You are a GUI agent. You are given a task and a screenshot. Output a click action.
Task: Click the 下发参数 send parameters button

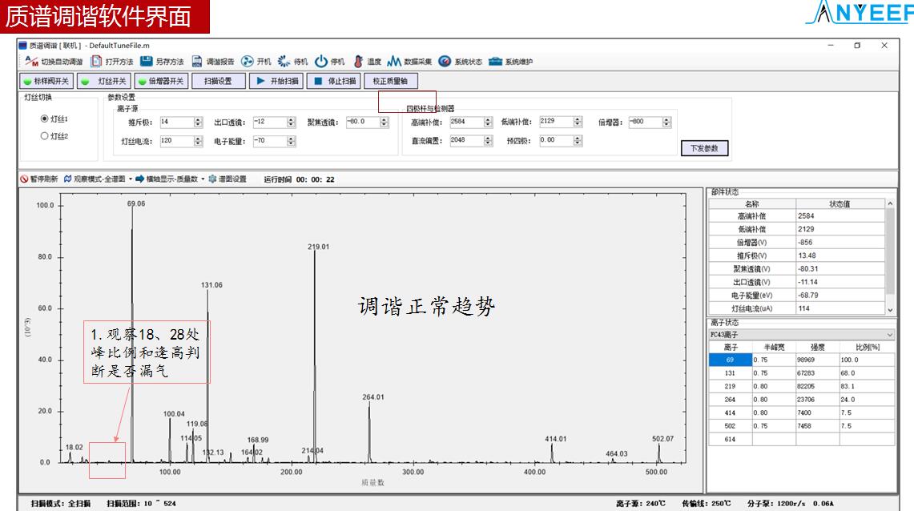click(x=704, y=148)
